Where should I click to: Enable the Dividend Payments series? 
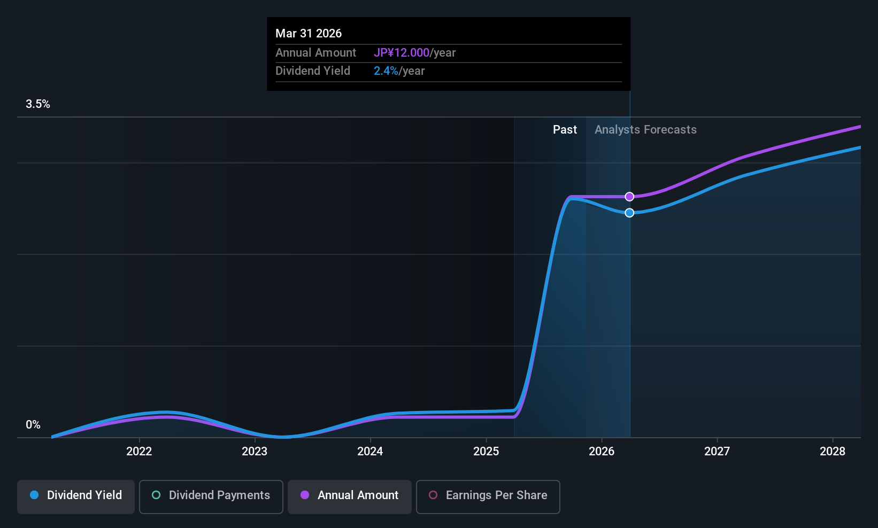[211, 496]
